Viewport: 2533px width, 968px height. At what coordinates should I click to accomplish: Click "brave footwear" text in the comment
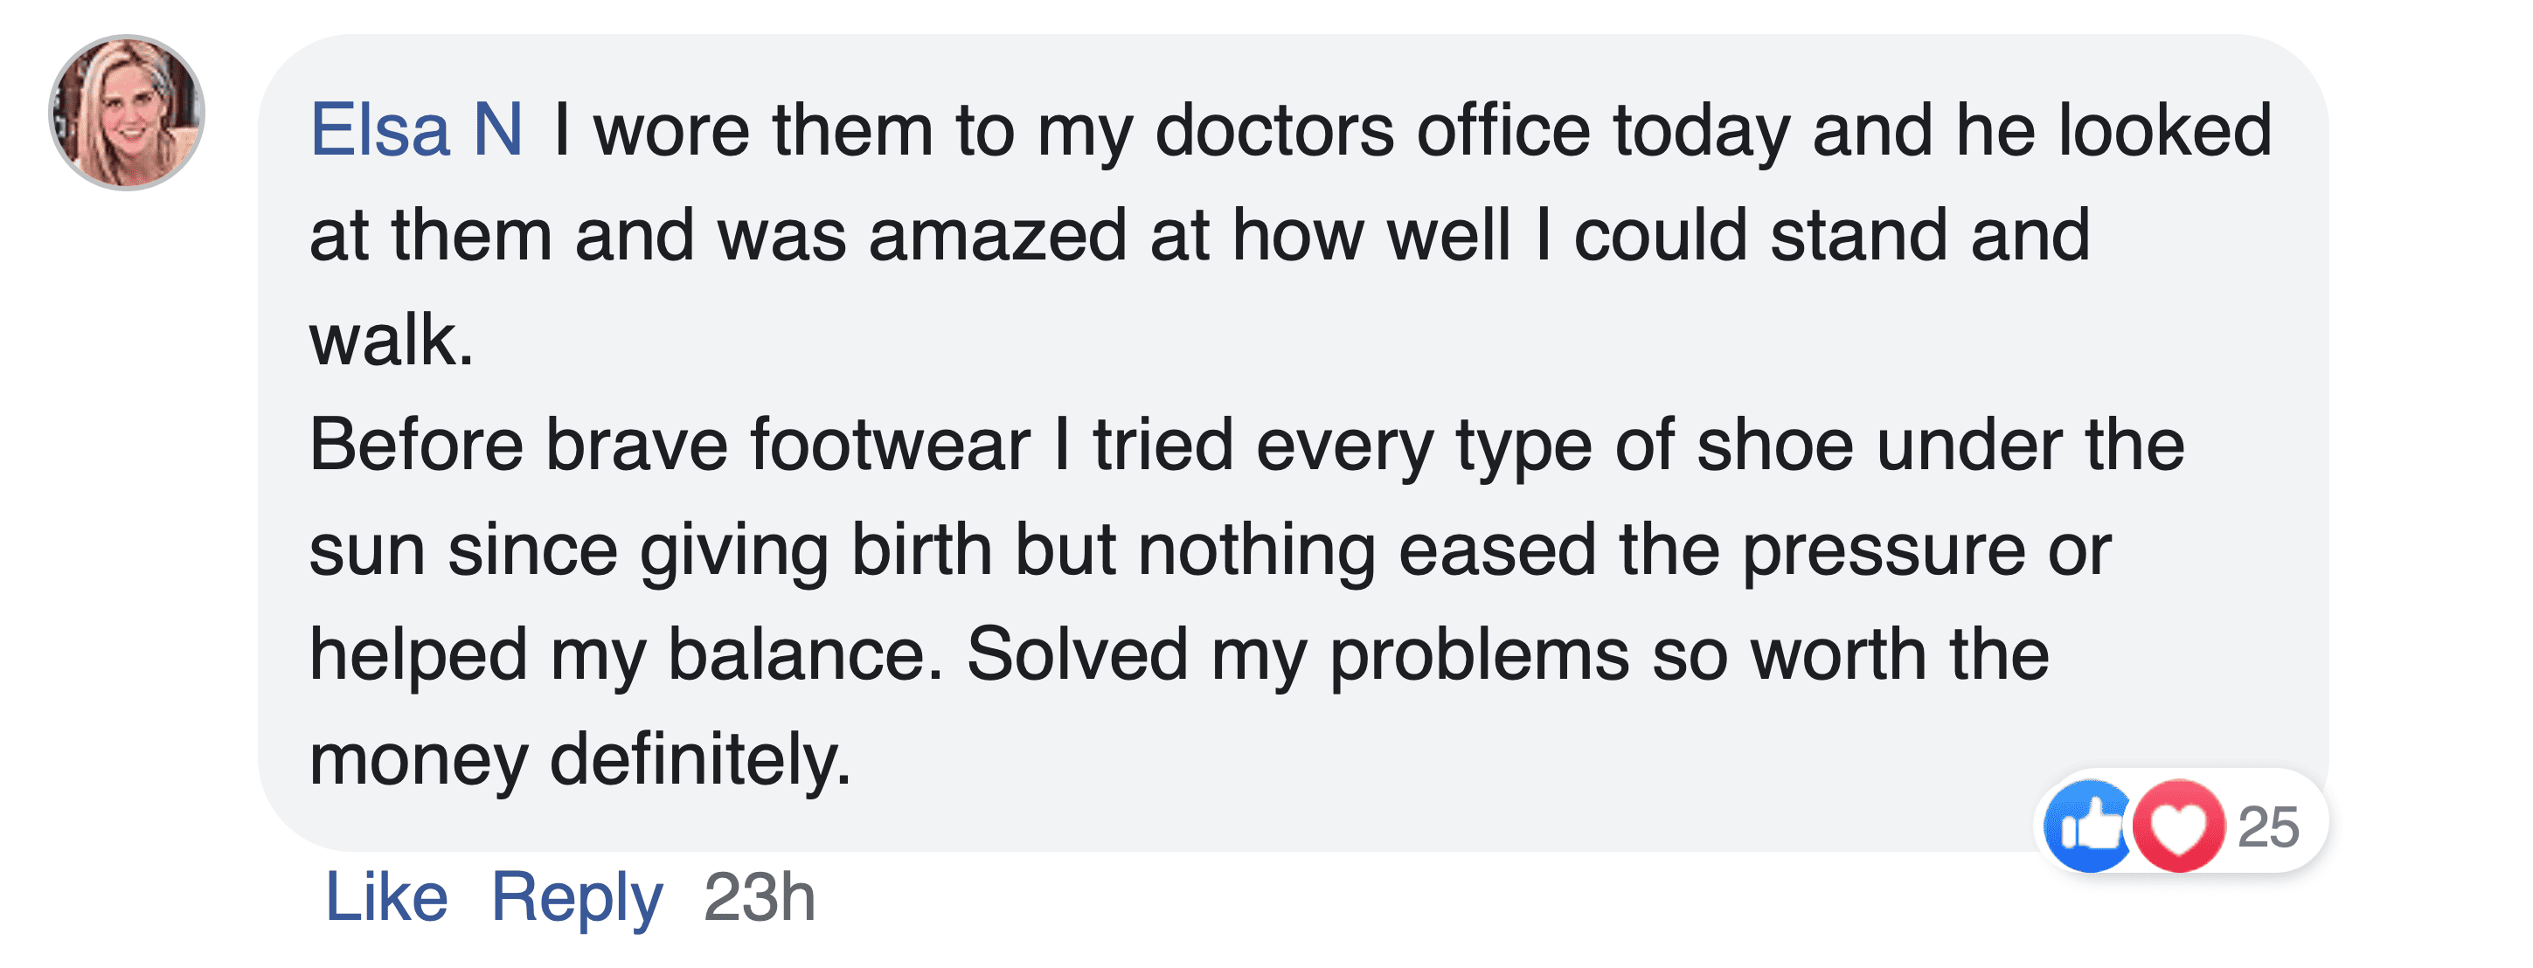tap(788, 444)
